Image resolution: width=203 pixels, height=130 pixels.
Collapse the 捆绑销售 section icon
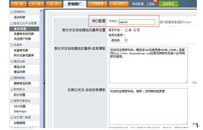click(12, 78)
